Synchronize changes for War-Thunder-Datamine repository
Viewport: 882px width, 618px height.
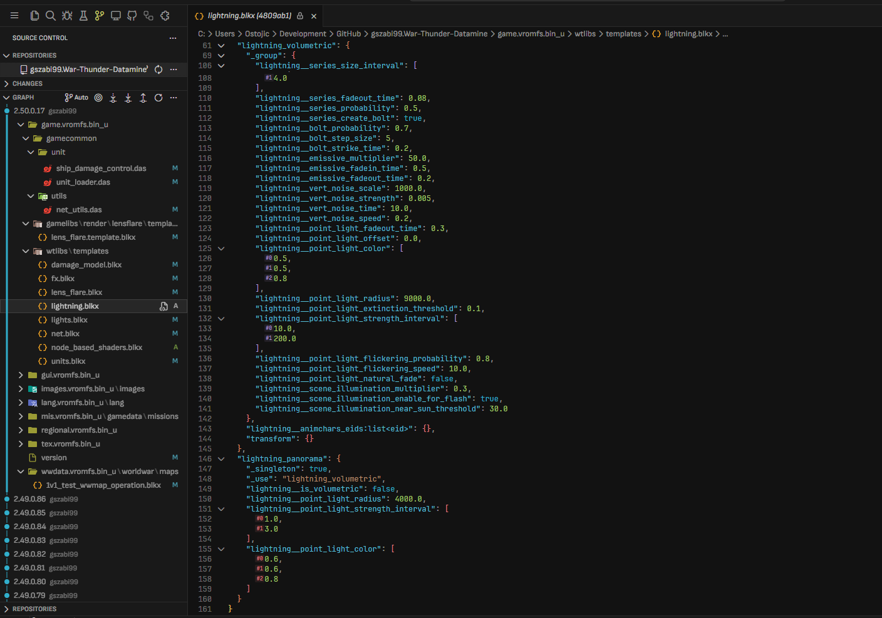(158, 70)
